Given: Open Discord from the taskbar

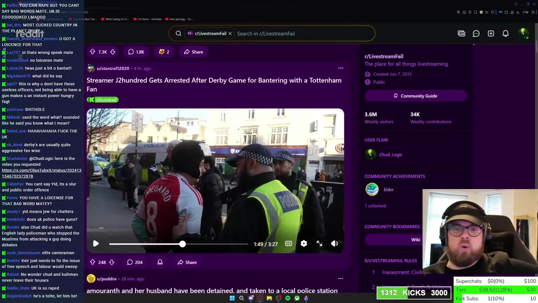Looking at the screenshot, I should 251,298.
